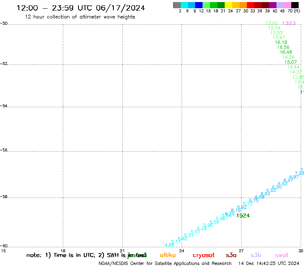Click the -60 latitude axis label

point(4,246)
